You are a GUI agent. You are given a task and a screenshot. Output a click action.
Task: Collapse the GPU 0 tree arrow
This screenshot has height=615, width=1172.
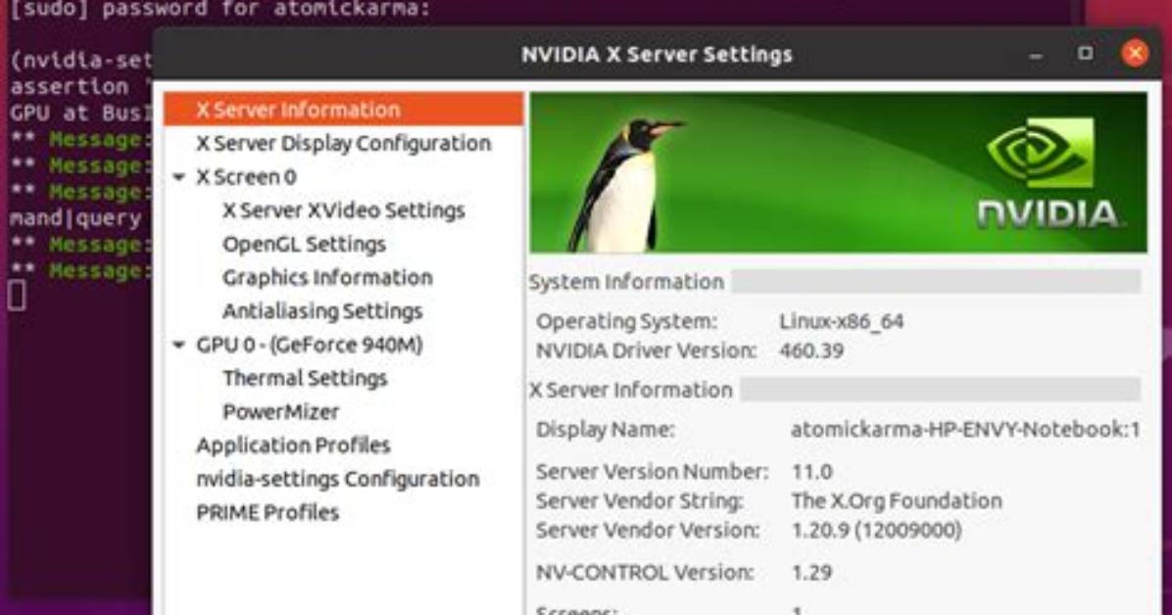click(178, 346)
